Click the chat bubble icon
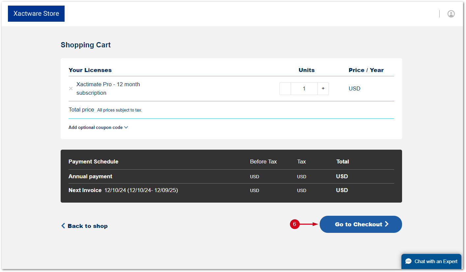 point(408,261)
